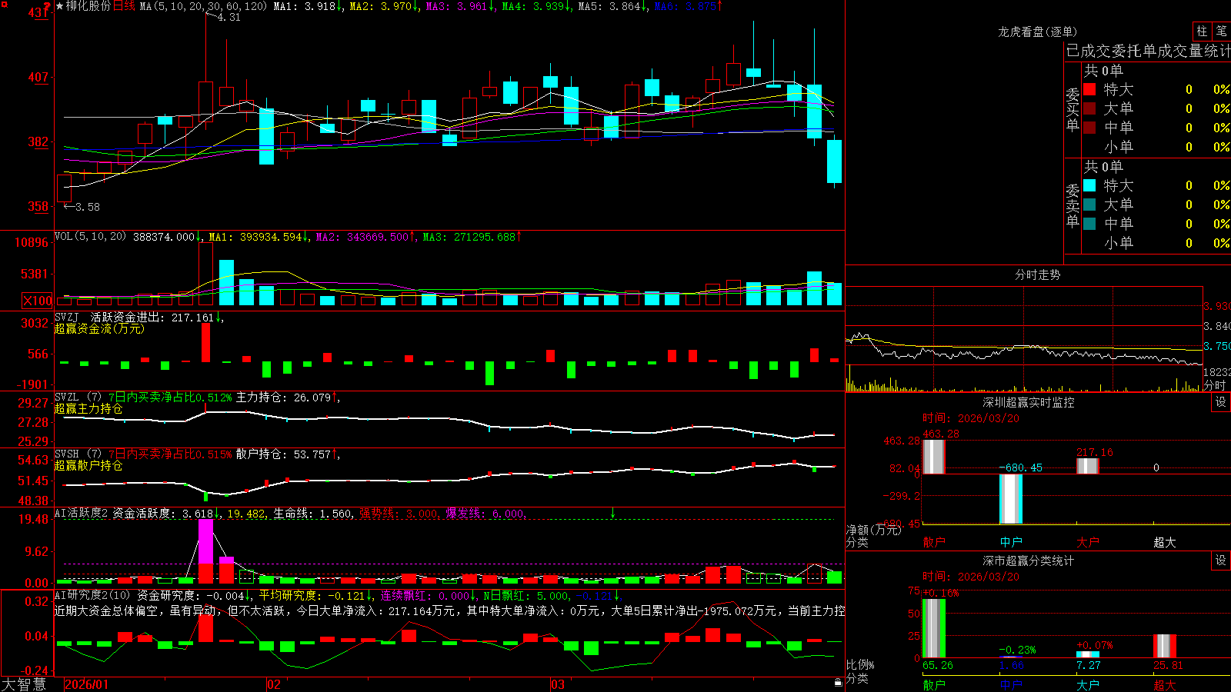Click the 柳化股份 stock name
Image resolution: width=1231 pixels, height=692 pixels.
click(x=88, y=6)
